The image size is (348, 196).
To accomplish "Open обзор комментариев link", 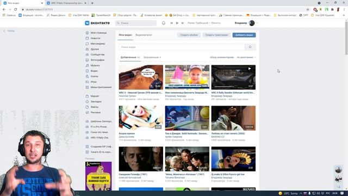I will (222, 57).
